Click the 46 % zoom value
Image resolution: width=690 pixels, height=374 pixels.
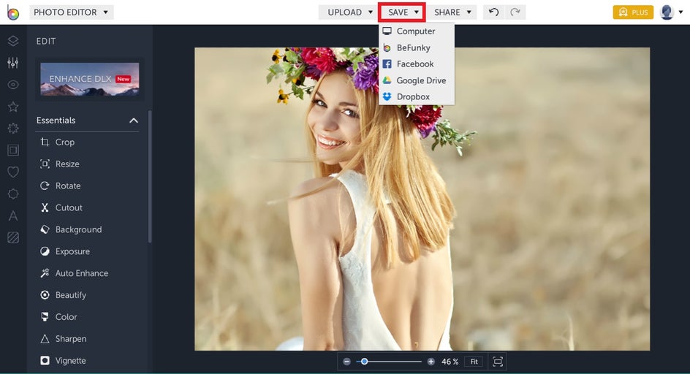pyautogui.click(x=450, y=362)
